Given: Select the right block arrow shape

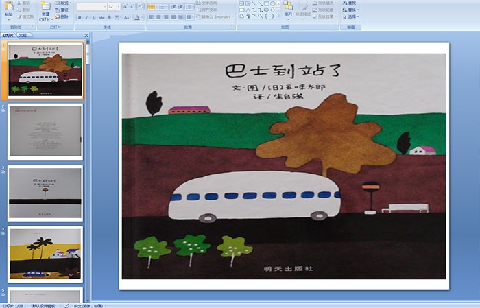Looking at the screenshot, I should (266, 10).
